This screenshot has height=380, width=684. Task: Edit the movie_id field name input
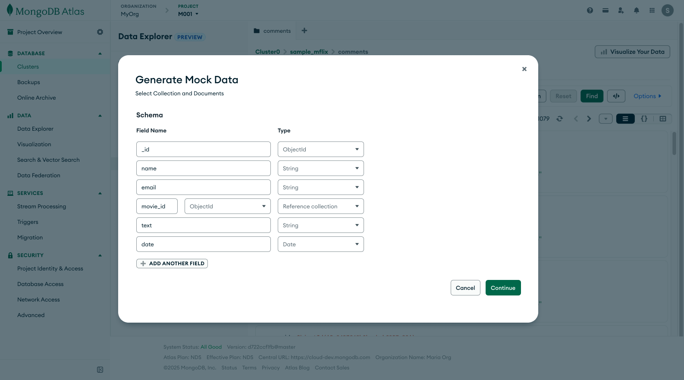tap(157, 206)
